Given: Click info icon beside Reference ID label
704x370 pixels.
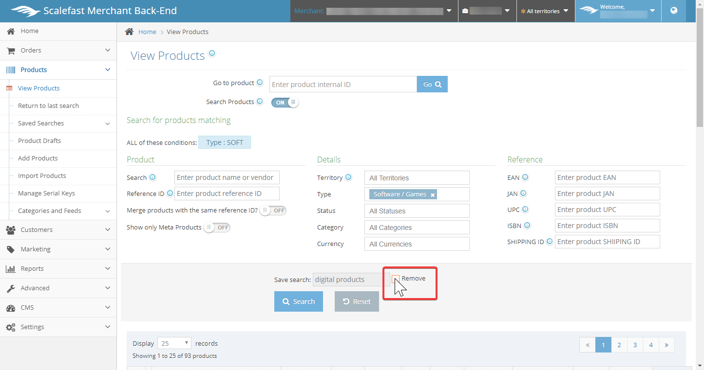Looking at the screenshot, I should 170,194.
